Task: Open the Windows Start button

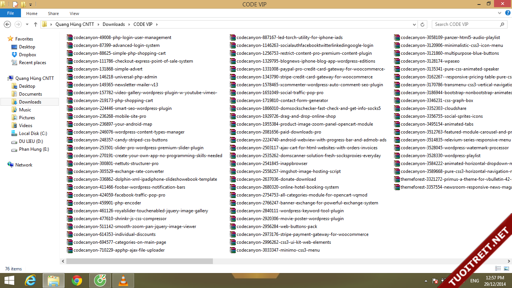Action: [9, 280]
